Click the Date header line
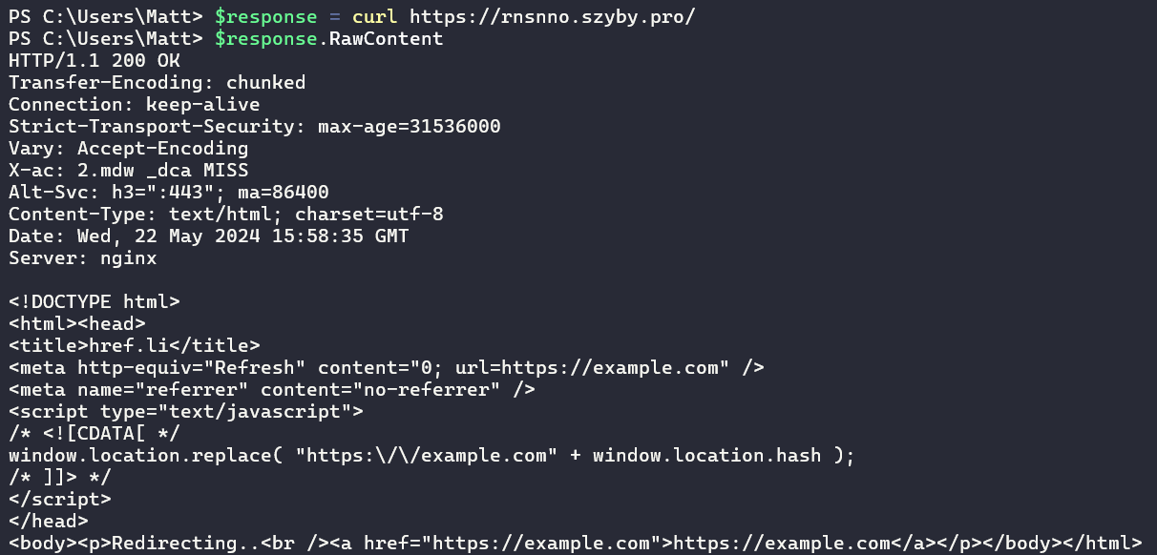This screenshot has width=1157, height=555. 209,236
